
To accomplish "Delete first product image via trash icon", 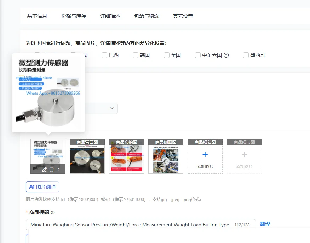I will click(51, 170).
